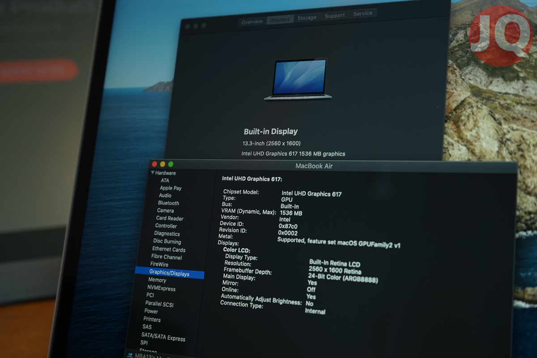Select Audio in the sidebar list
The width and height of the screenshot is (537, 358).
165,196
